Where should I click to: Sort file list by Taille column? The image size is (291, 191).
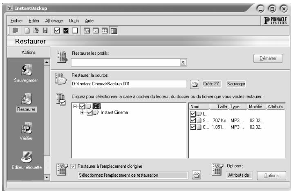click(219, 107)
